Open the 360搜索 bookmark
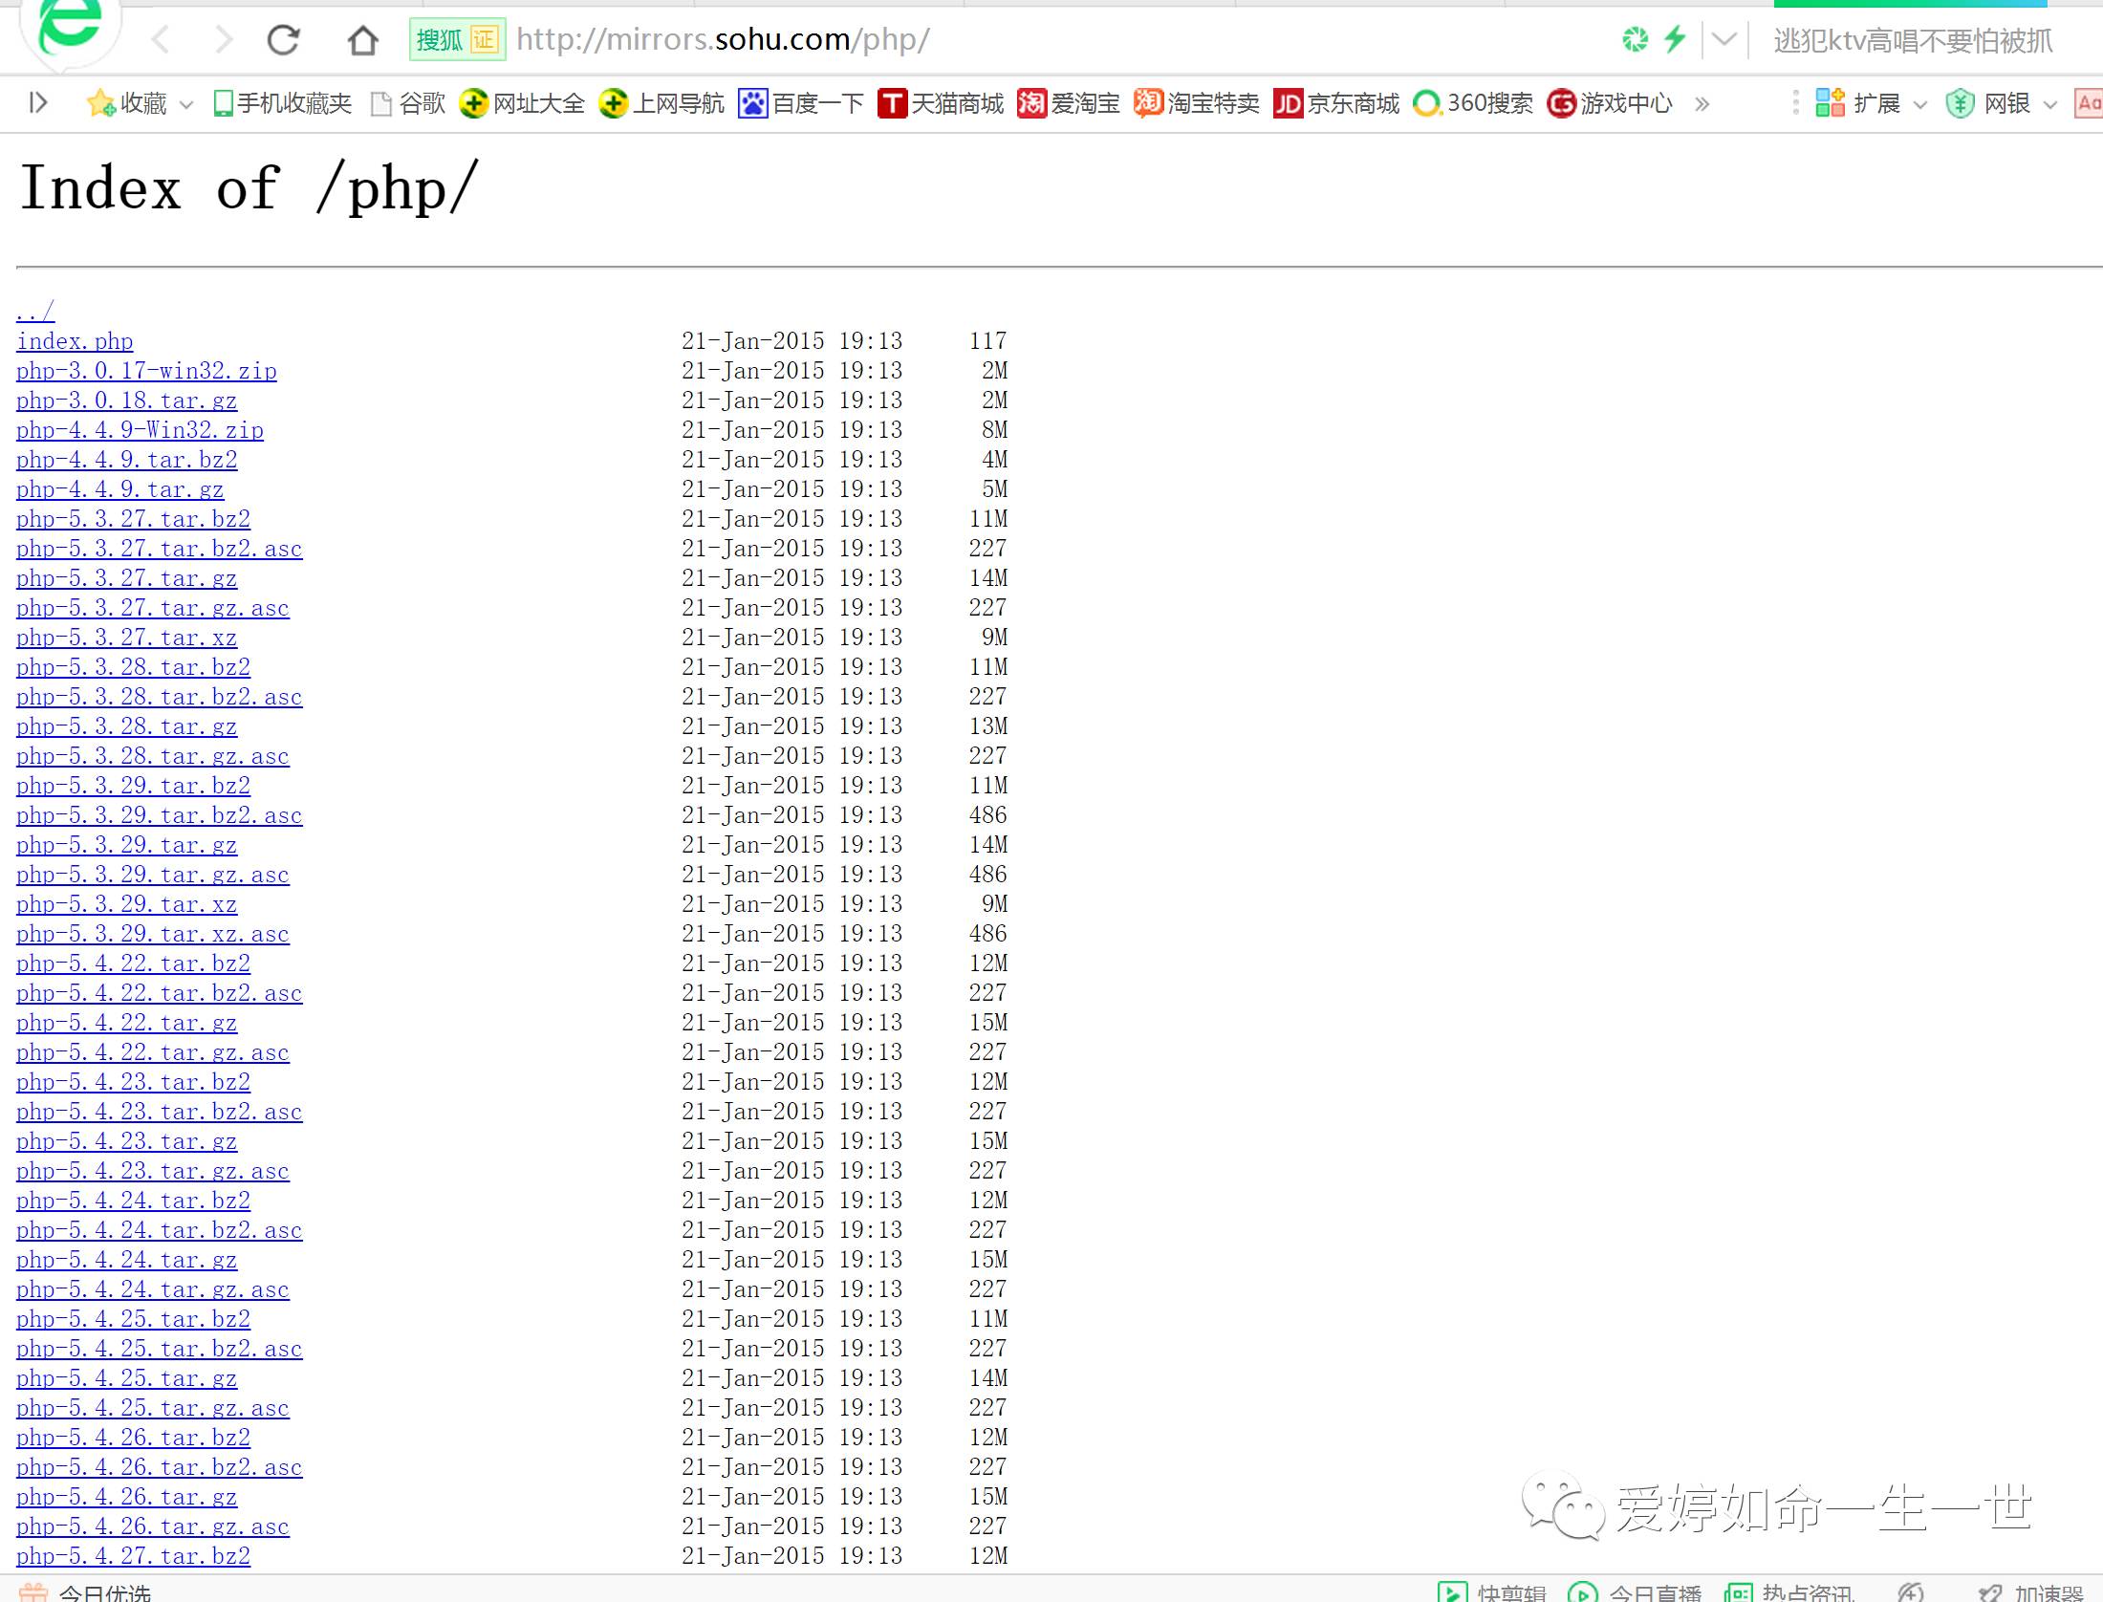2103x1602 pixels. coord(1473,102)
